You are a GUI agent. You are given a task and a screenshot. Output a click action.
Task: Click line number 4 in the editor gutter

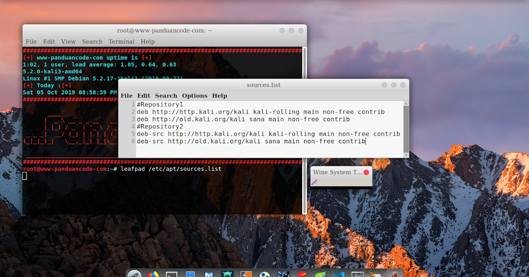click(133, 127)
